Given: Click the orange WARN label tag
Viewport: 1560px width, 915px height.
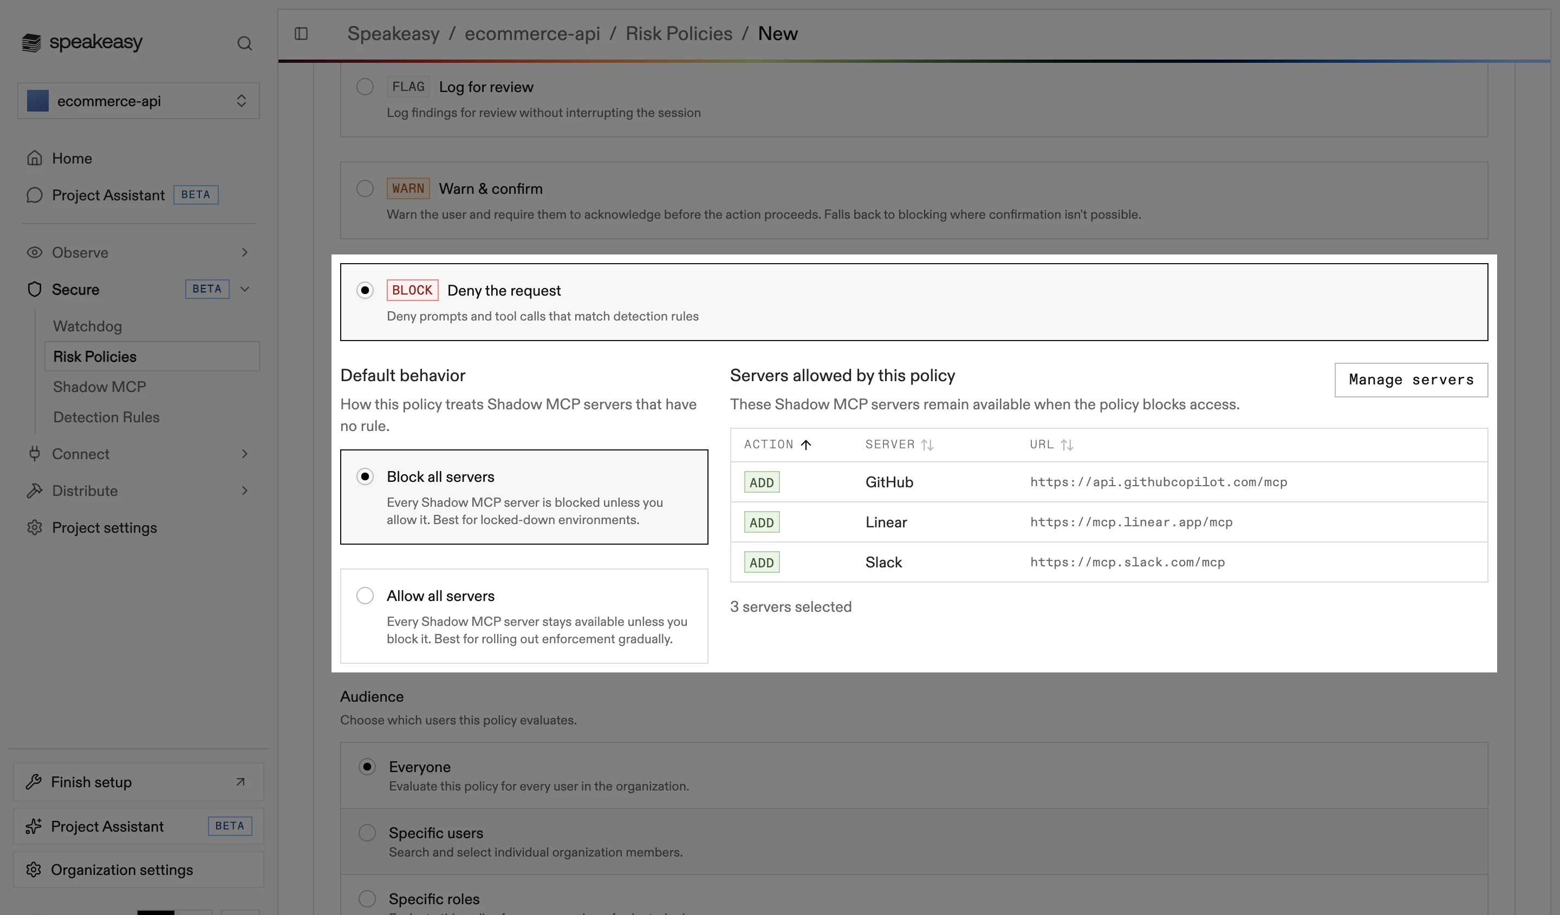Looking at the screenshot, I should point(408,188).
